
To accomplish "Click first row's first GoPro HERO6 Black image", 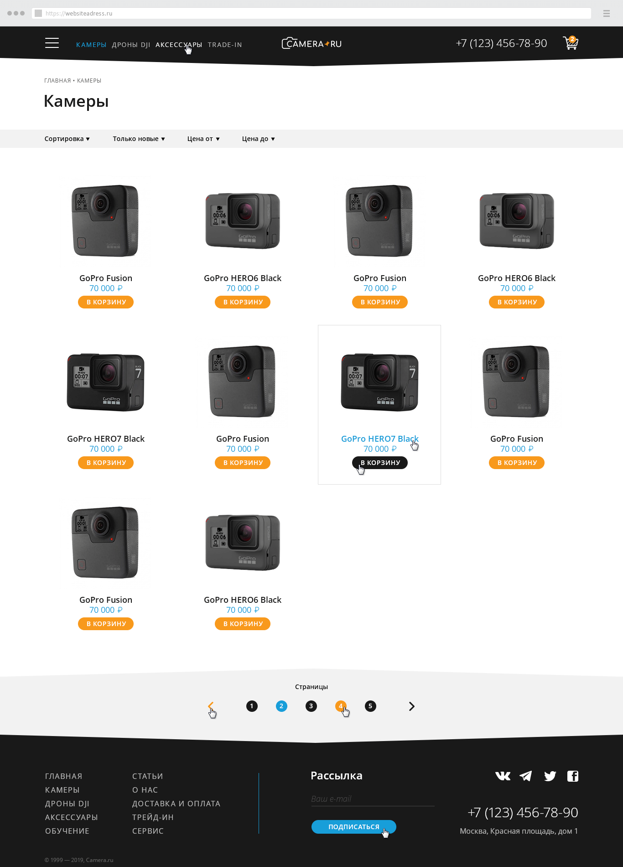I will [x=243, y=221].
